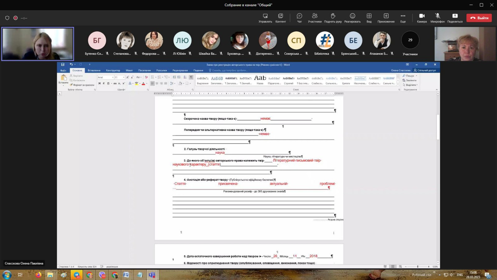Select participant Бутенко avatar
The height and width of the screenshot is (280, 497).
click(97, 40)
